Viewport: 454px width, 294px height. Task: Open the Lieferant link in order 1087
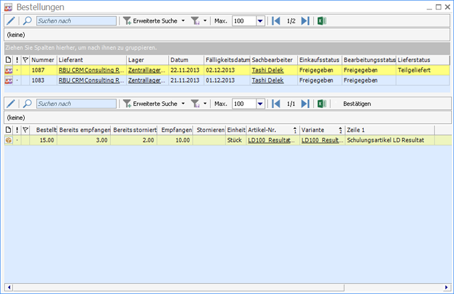coord(91,70)
